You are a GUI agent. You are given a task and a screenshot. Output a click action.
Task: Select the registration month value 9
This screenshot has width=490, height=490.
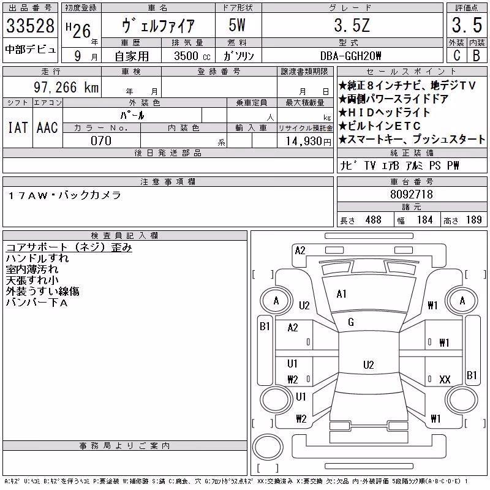[x=78, y=56]
